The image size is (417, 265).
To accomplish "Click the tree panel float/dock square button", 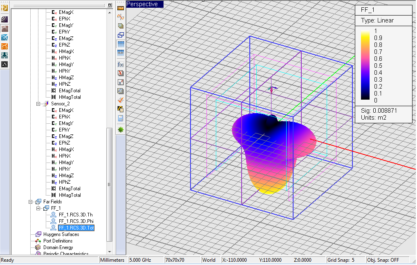I will (110, 5).
